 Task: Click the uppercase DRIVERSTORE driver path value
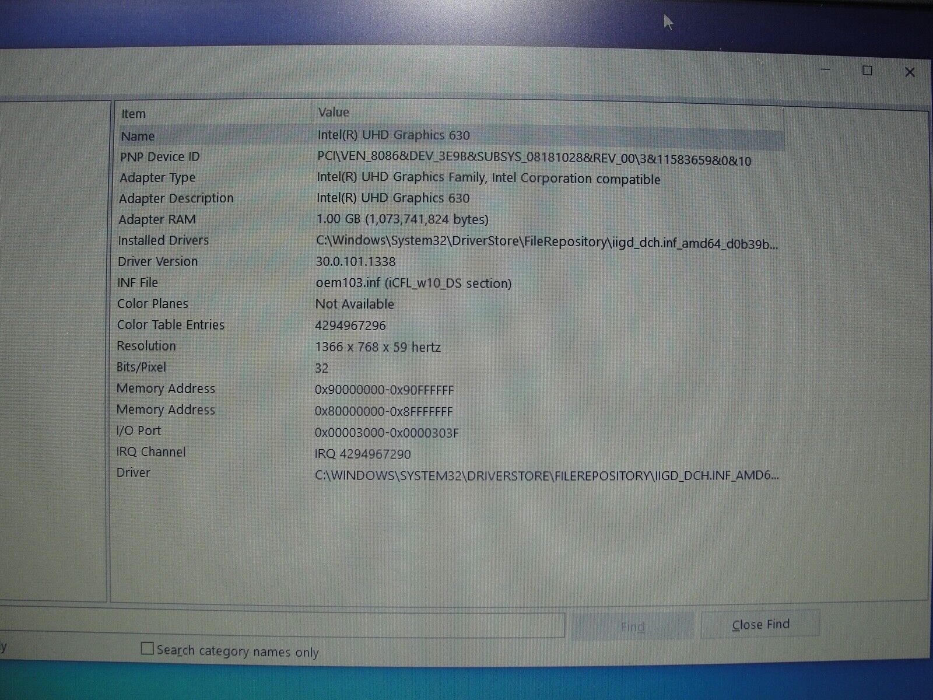[x=547, y=475]
